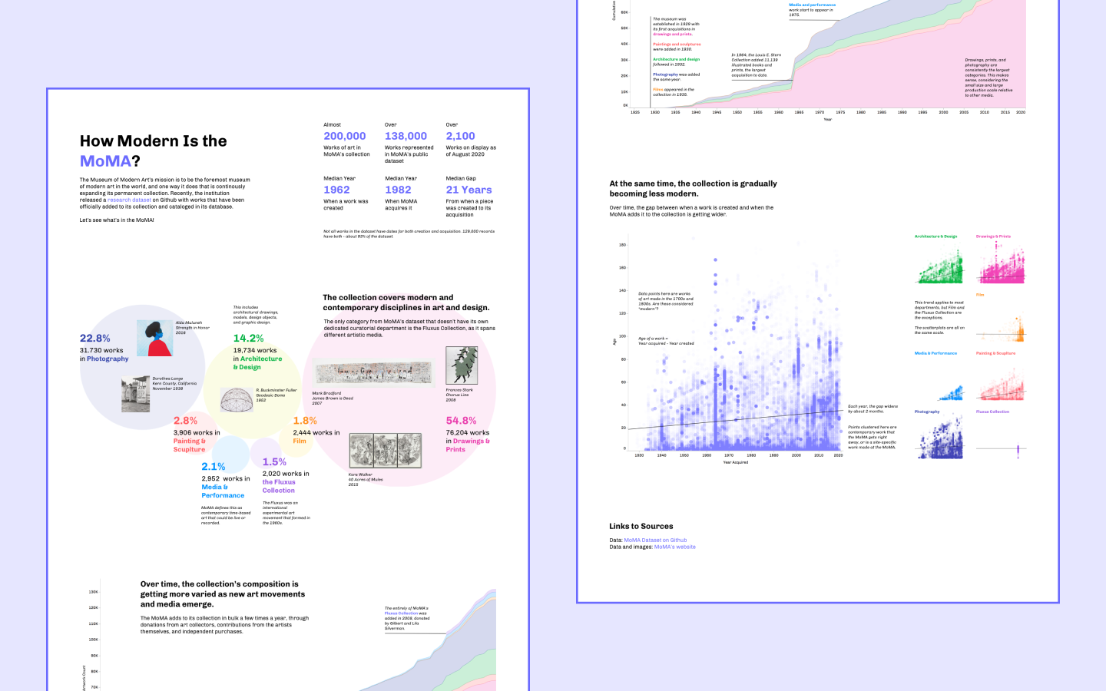Open the 'MoMA Dataset on Github' source link
Screen dimensions: 1106x691
[655, 541]
